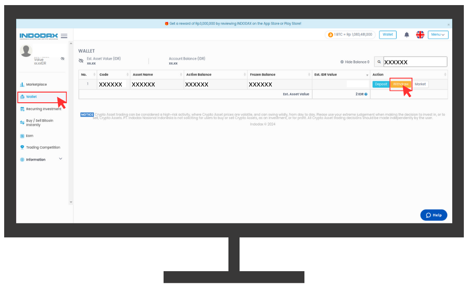468x286 pixels.
Task: Click the 2 IDR asset value
Action: pos(360,94)
